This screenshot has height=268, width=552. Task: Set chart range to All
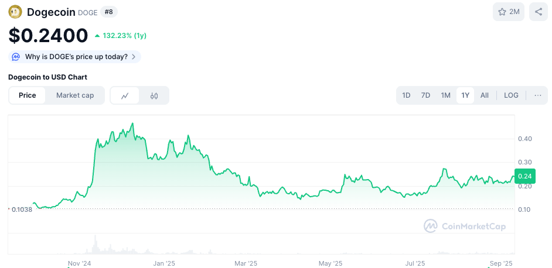(x=485, y=95)
